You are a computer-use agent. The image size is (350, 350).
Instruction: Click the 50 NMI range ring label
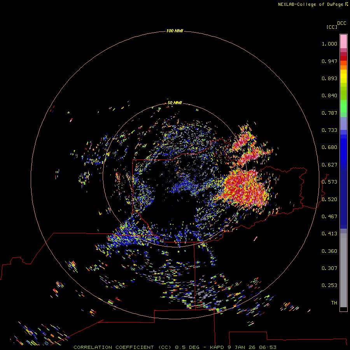(x=175, y=103)
